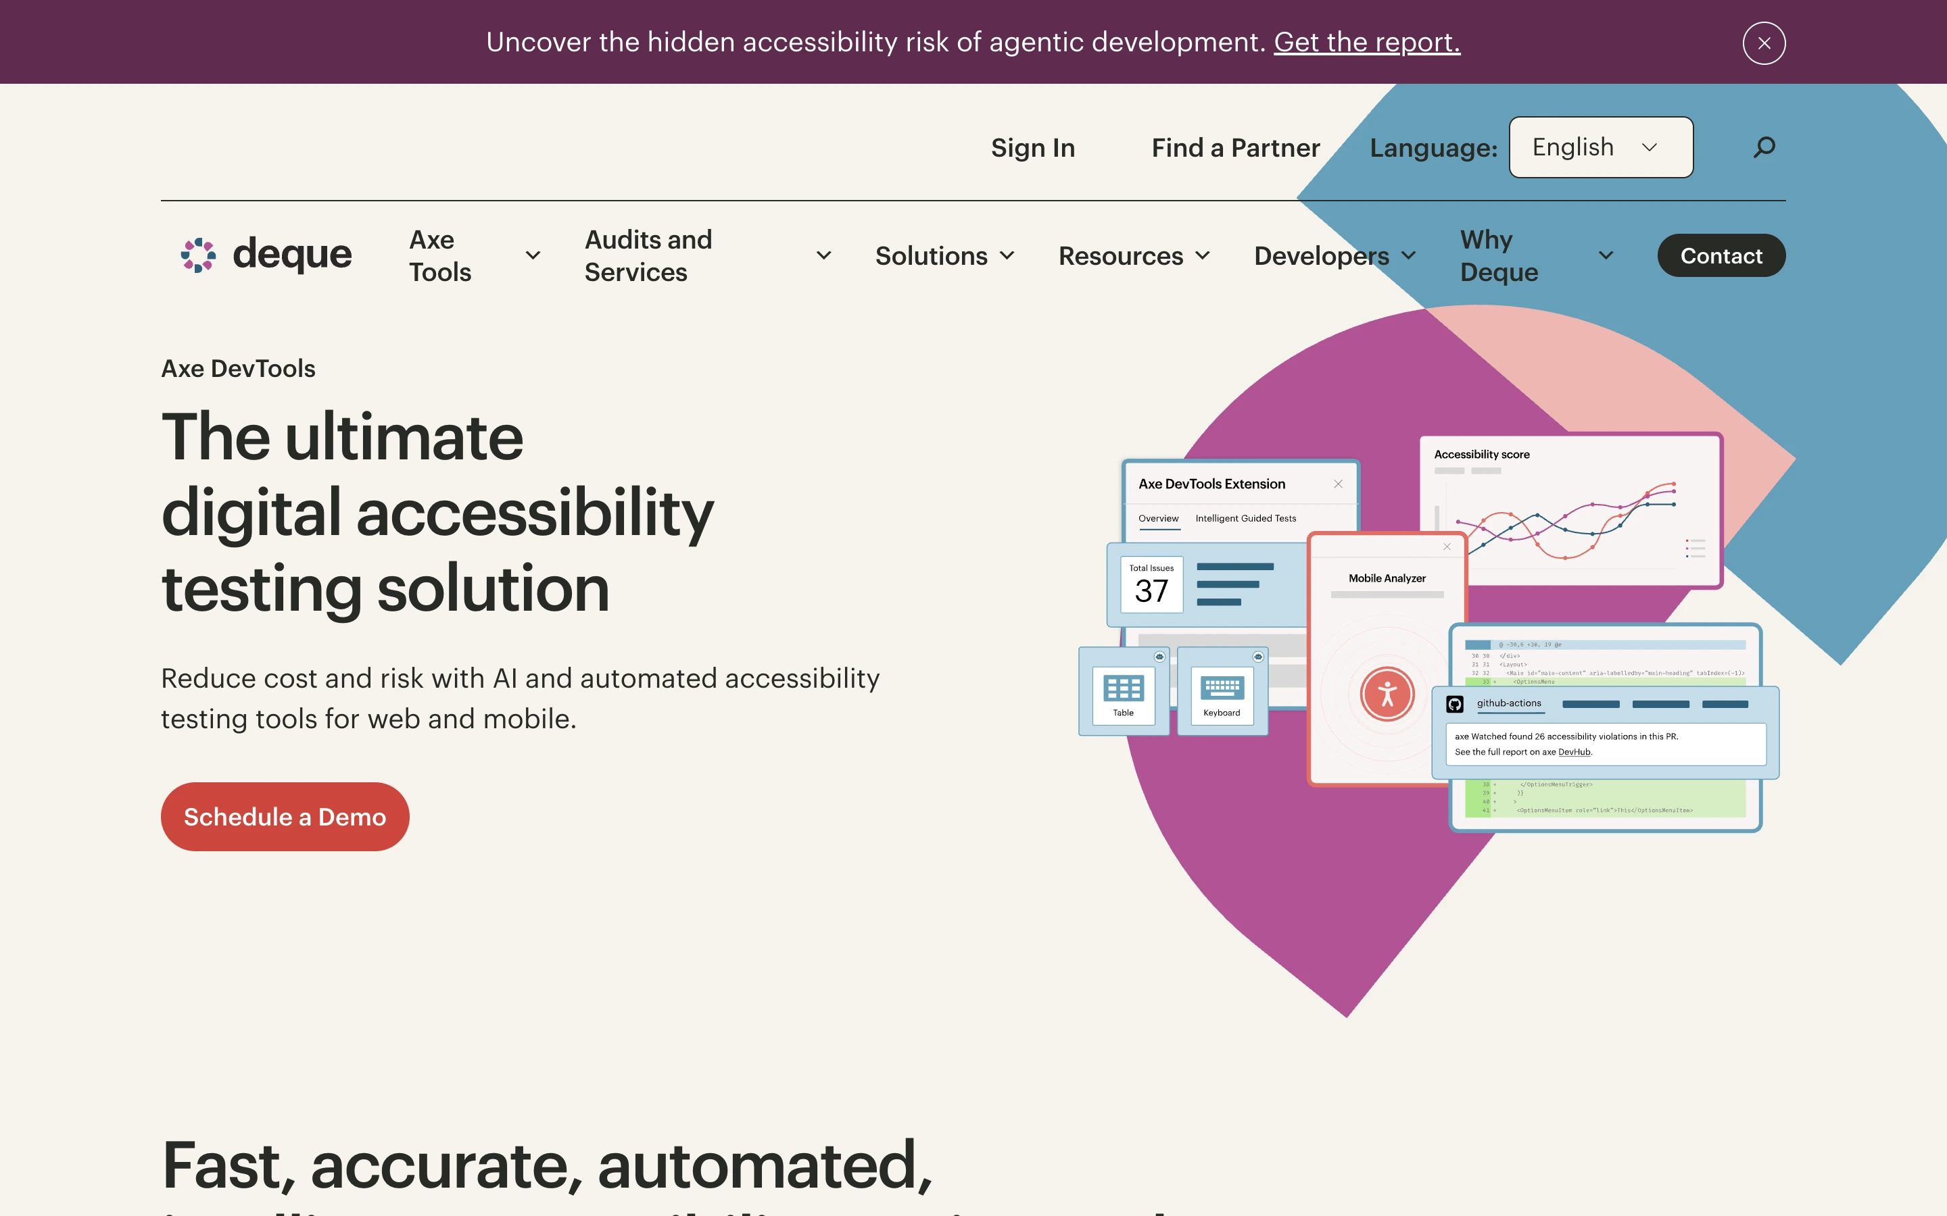Expand the chevron beside Audits and Services
Screen dimensions: 1947x1216
tap(823, 256)
